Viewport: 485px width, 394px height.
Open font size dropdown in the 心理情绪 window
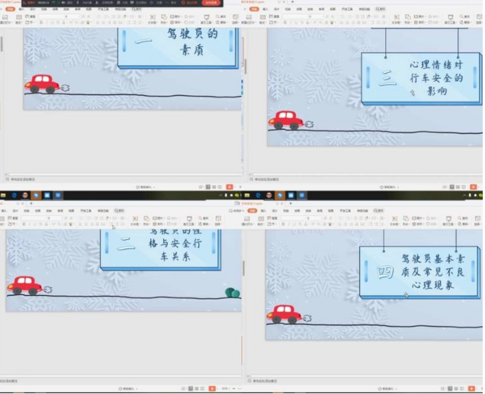tap(321, 16)
